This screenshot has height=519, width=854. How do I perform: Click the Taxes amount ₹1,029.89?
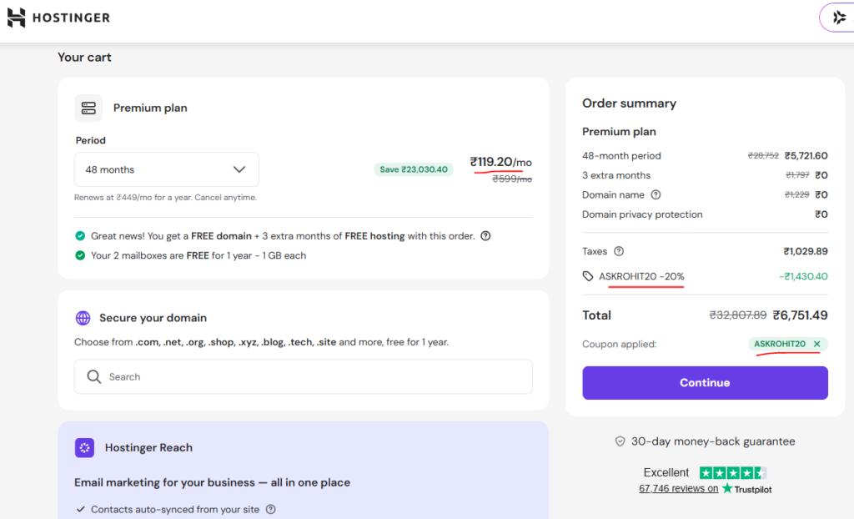pyautogui.click(x=806, y=251)
